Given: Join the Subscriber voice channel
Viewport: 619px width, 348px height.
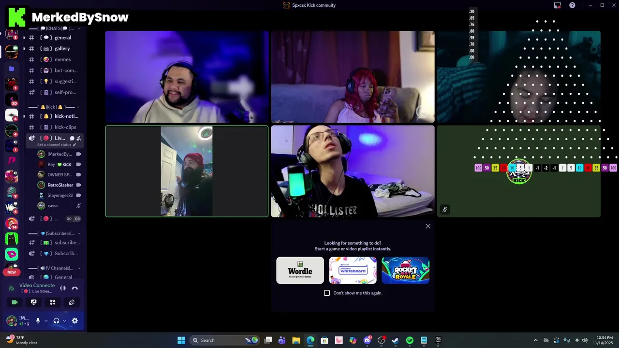Looking at the screenshot, I should click(x=54, y=253).
